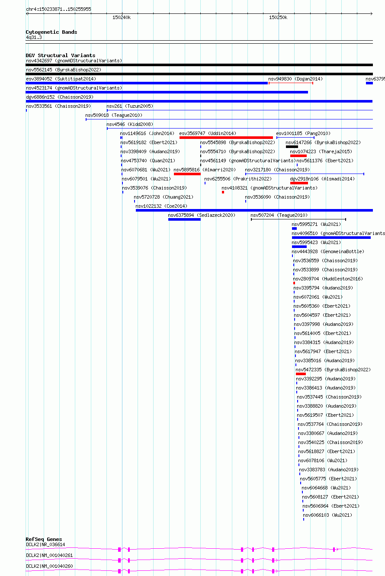
Task: Open esv3894052 Suktitipat2014 variant
Action: coord(61,79)
